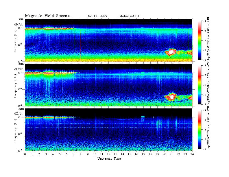Click the "Magnetic Field Spectra" title

tap(47, 16)
